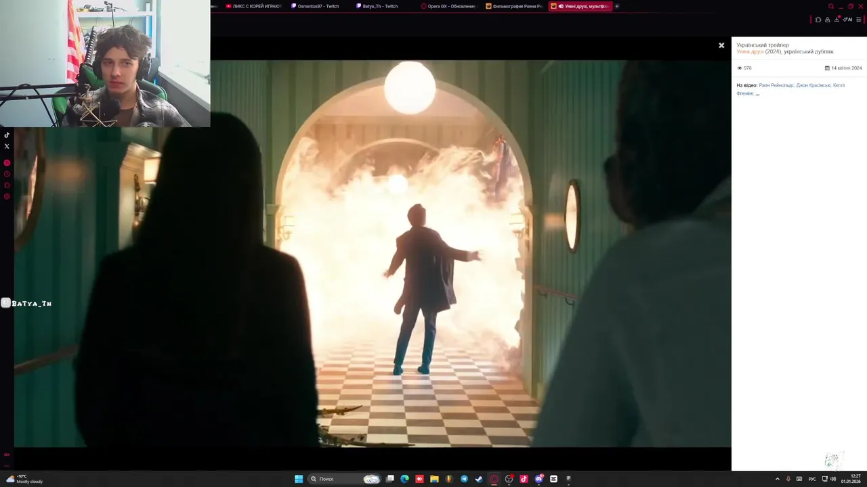Open CapCut from taskbar
867x487 pixels.
[x=553, y=479]
